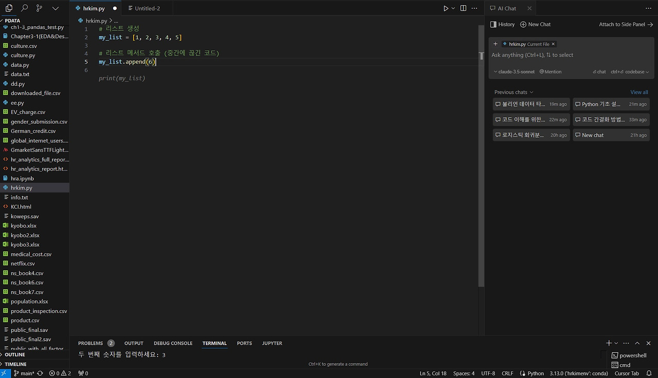Viewport: 658px width, 378px height.
Task: Split the editor to the right
Action: click(x=463, y=8)
